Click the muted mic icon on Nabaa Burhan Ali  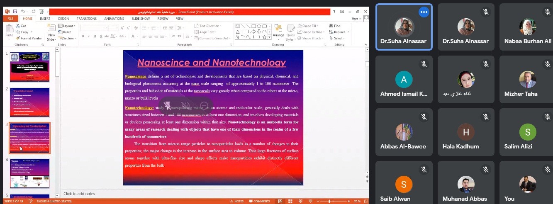(x=548, y=12)
